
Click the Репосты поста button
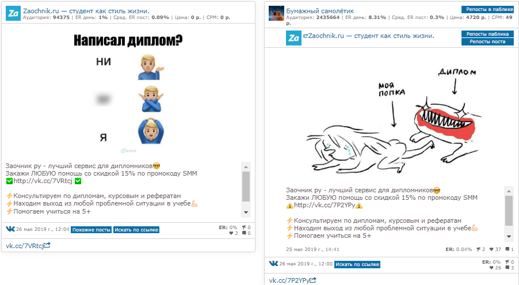[487, 41]
